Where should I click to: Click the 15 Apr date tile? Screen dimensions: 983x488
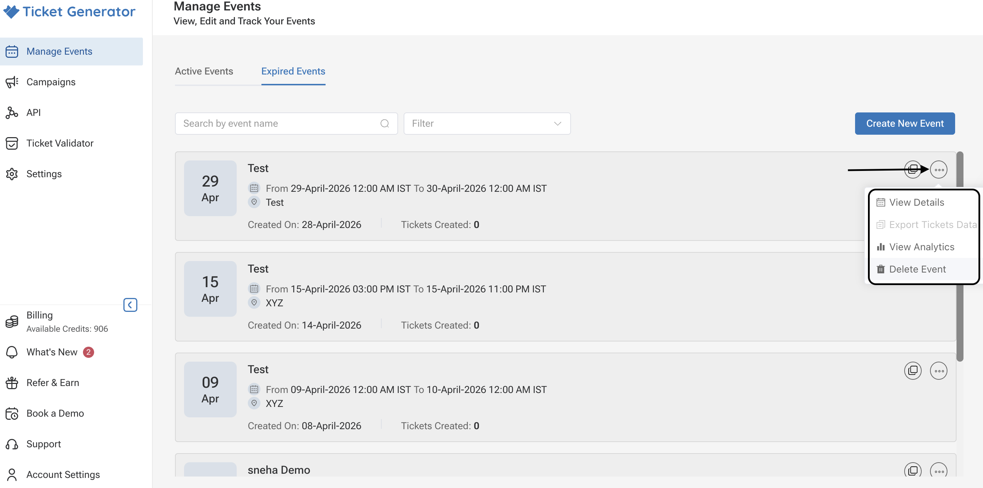(210, 289)
